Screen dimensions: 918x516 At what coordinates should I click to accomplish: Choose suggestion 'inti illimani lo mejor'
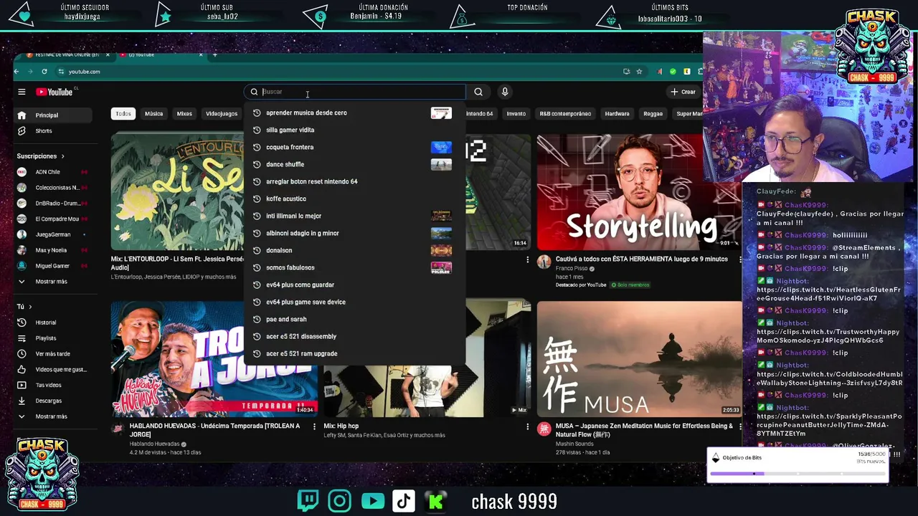354,216
